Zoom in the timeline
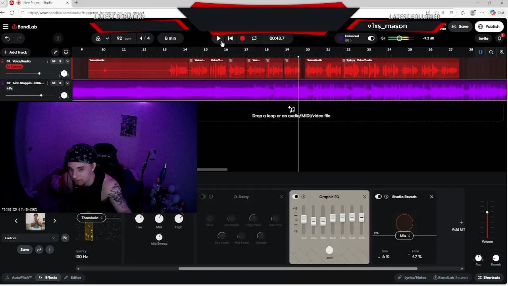Viewport: 508px width, 286px height. click(502, 52)
